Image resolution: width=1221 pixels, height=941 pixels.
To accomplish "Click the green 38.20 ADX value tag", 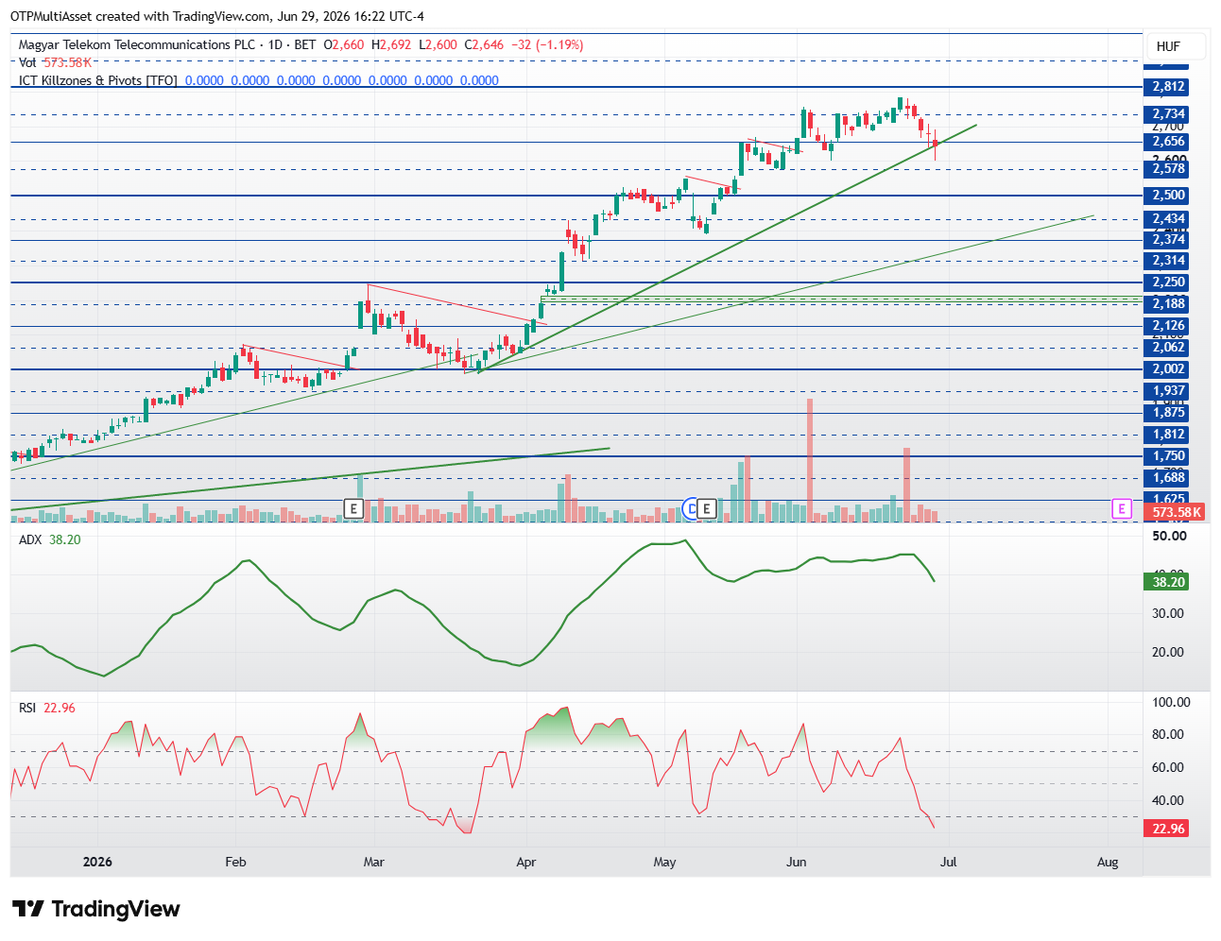I will click(1168, 582).
